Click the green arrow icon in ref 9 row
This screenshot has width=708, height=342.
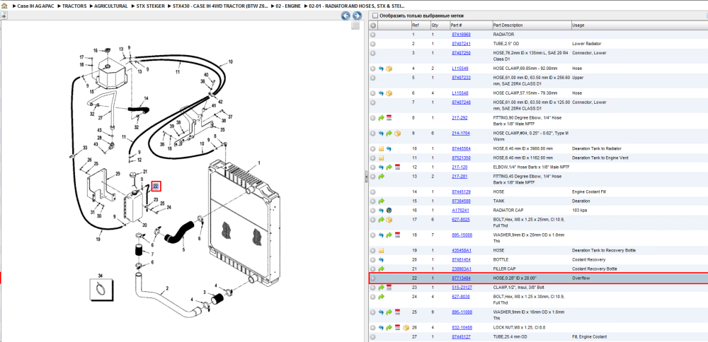click(389, 134)
